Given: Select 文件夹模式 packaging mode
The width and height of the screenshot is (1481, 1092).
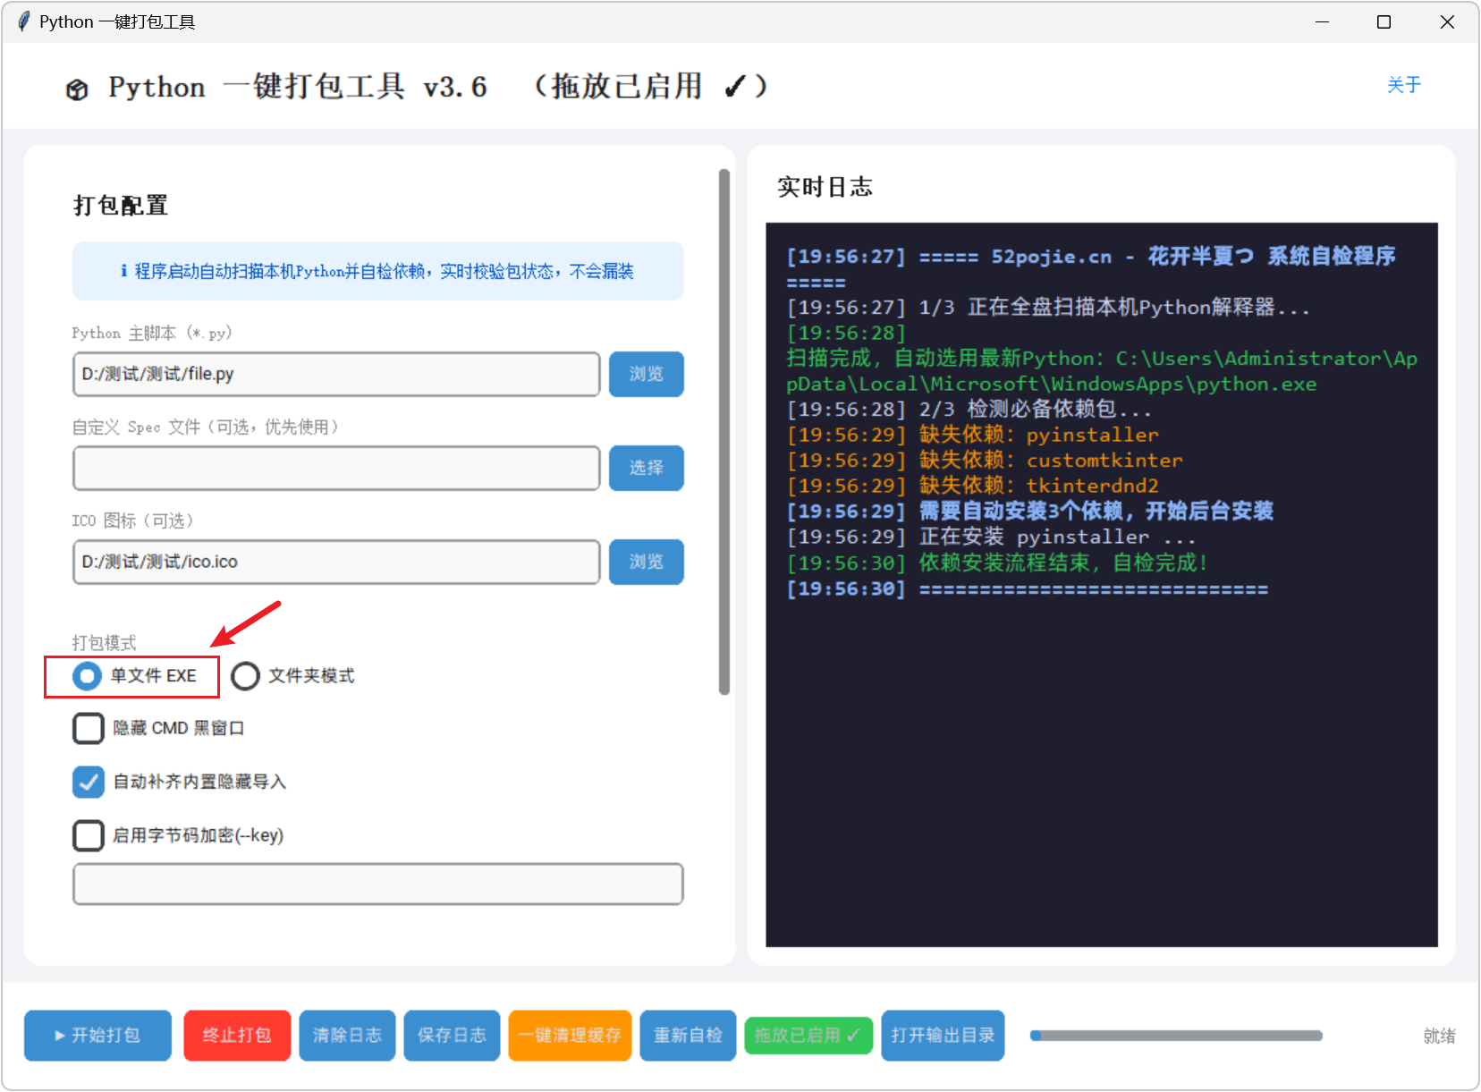Looking at the screenshot, I should 292,676.
